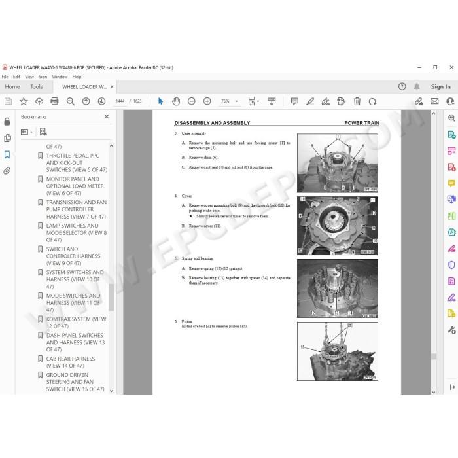458x458 pixels.
Task: Add a sticky note comment
Action: pyautogui.click(x=294, y=101)
